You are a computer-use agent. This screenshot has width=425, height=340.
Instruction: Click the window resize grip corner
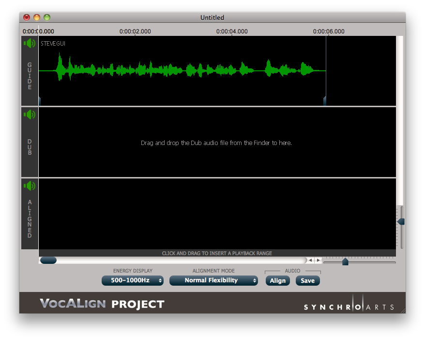click(402, 309)
